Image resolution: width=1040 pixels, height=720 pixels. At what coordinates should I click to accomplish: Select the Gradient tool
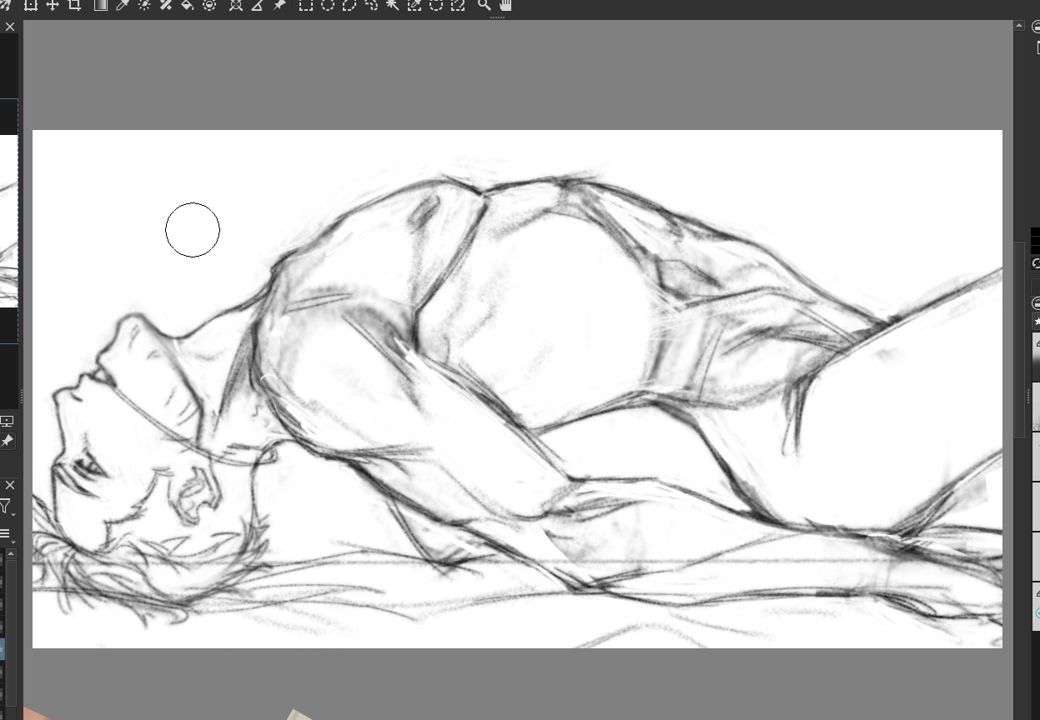point(101,5)
